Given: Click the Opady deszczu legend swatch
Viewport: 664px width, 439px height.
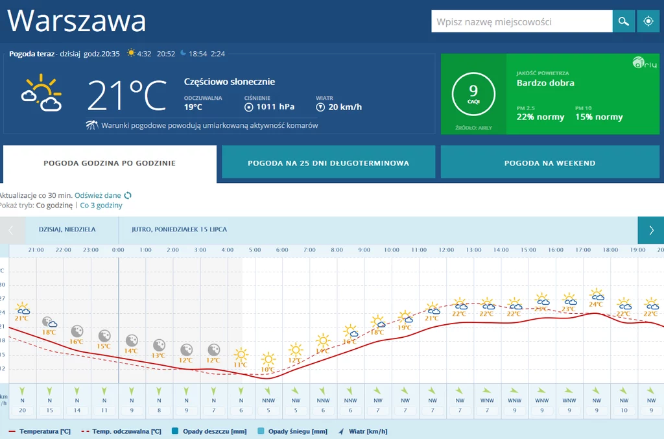Looking at the screenshot, I should point(175,431).
